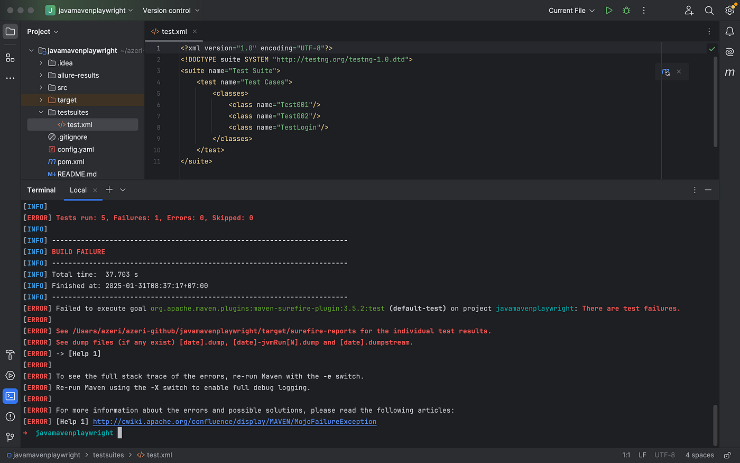Open the Structure tool window icon
Image resolution: width=740 pixels, height=463 pixels.
(10, 58)
